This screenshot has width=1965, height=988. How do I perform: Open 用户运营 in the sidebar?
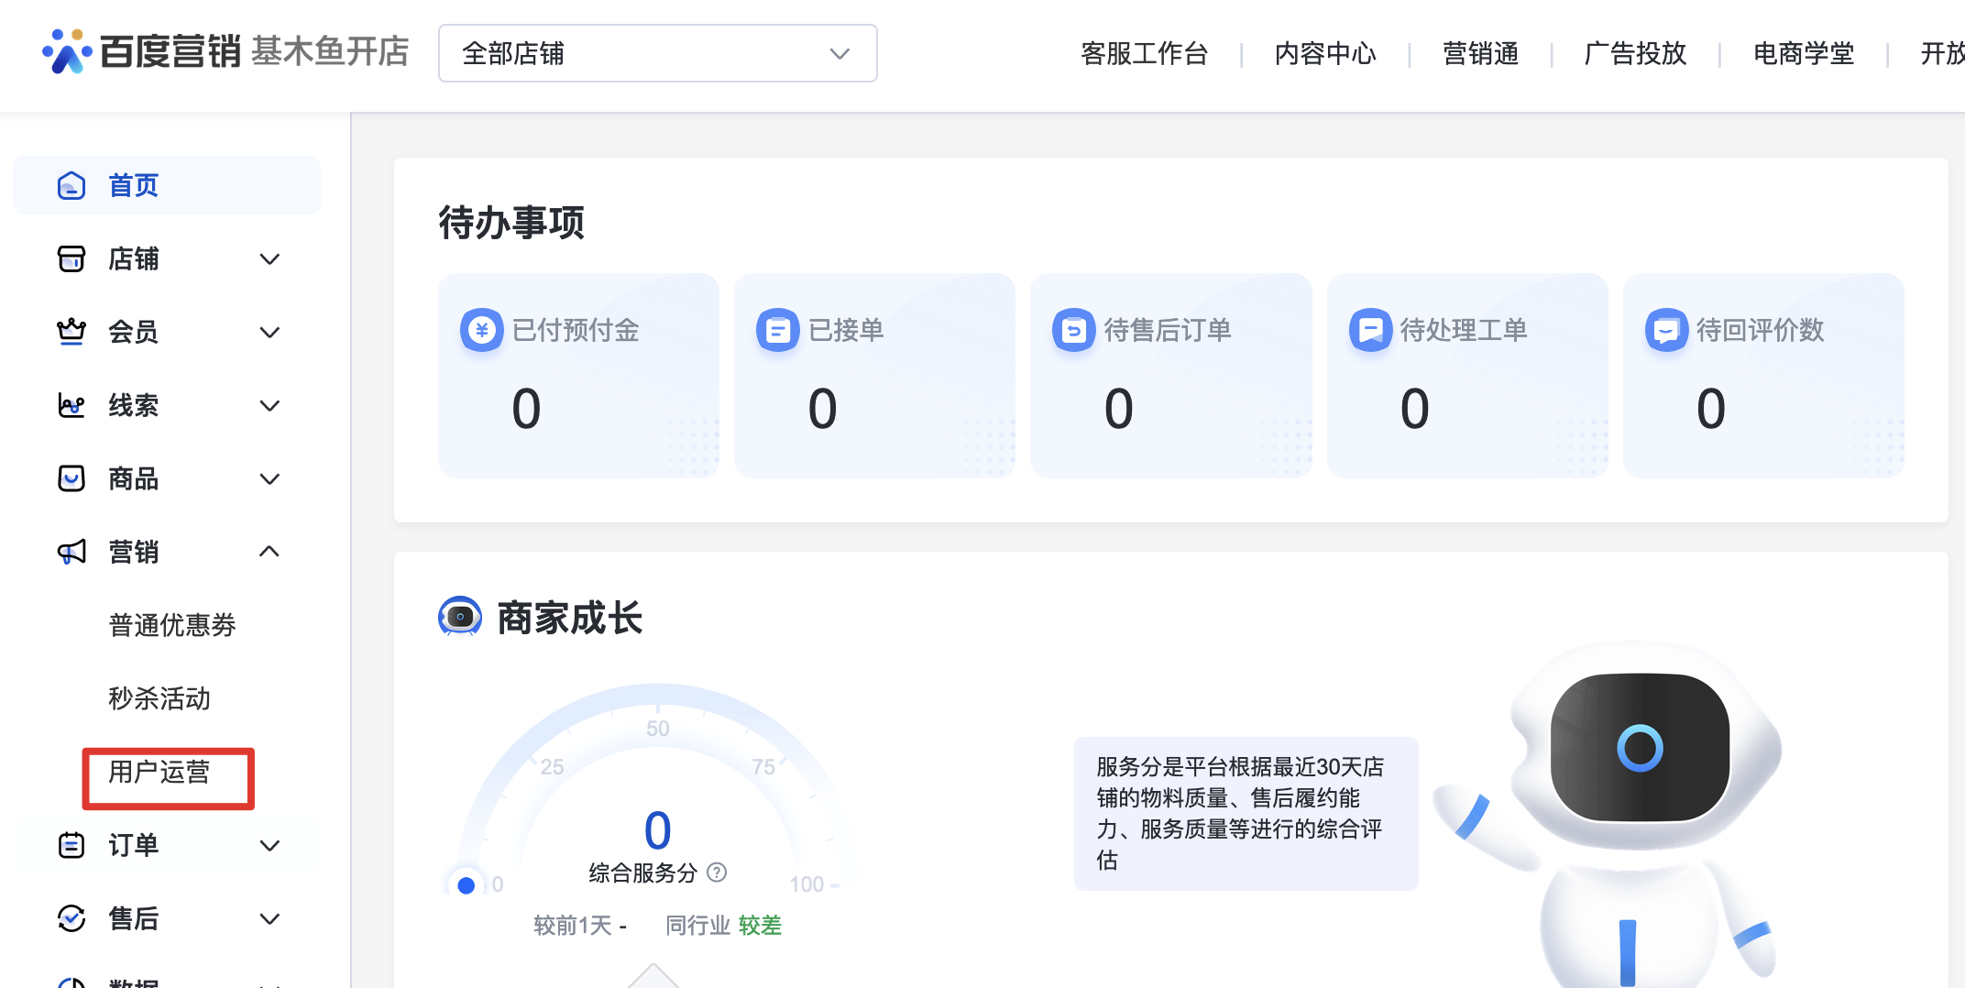click(x=159, y=773)
